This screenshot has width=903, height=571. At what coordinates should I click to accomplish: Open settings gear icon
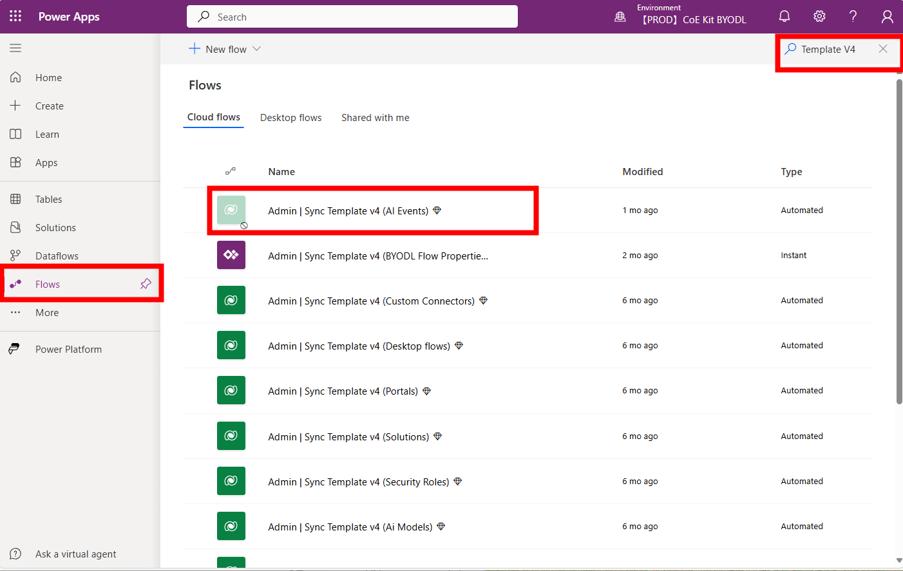(819, 16)
